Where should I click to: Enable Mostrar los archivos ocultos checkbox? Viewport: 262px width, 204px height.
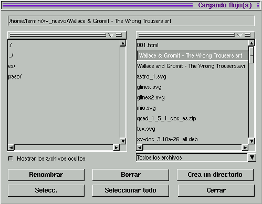(x=11, y=158)
